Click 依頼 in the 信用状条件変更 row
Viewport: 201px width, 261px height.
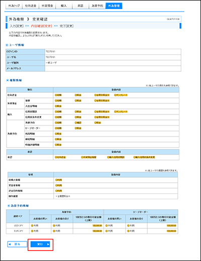58,117
